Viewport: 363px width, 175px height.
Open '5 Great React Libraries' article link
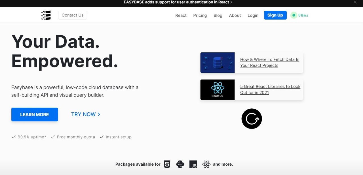click(270, 89)
